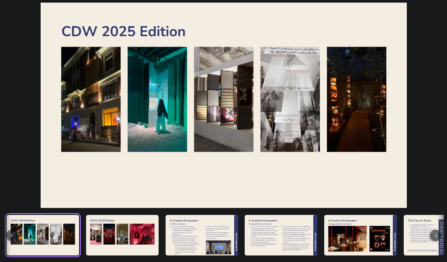The height and width of the screenshot is (262, 447).
Task: Jump to The City on Show slide
Action: pyautogui.click(x=422, y=235)
